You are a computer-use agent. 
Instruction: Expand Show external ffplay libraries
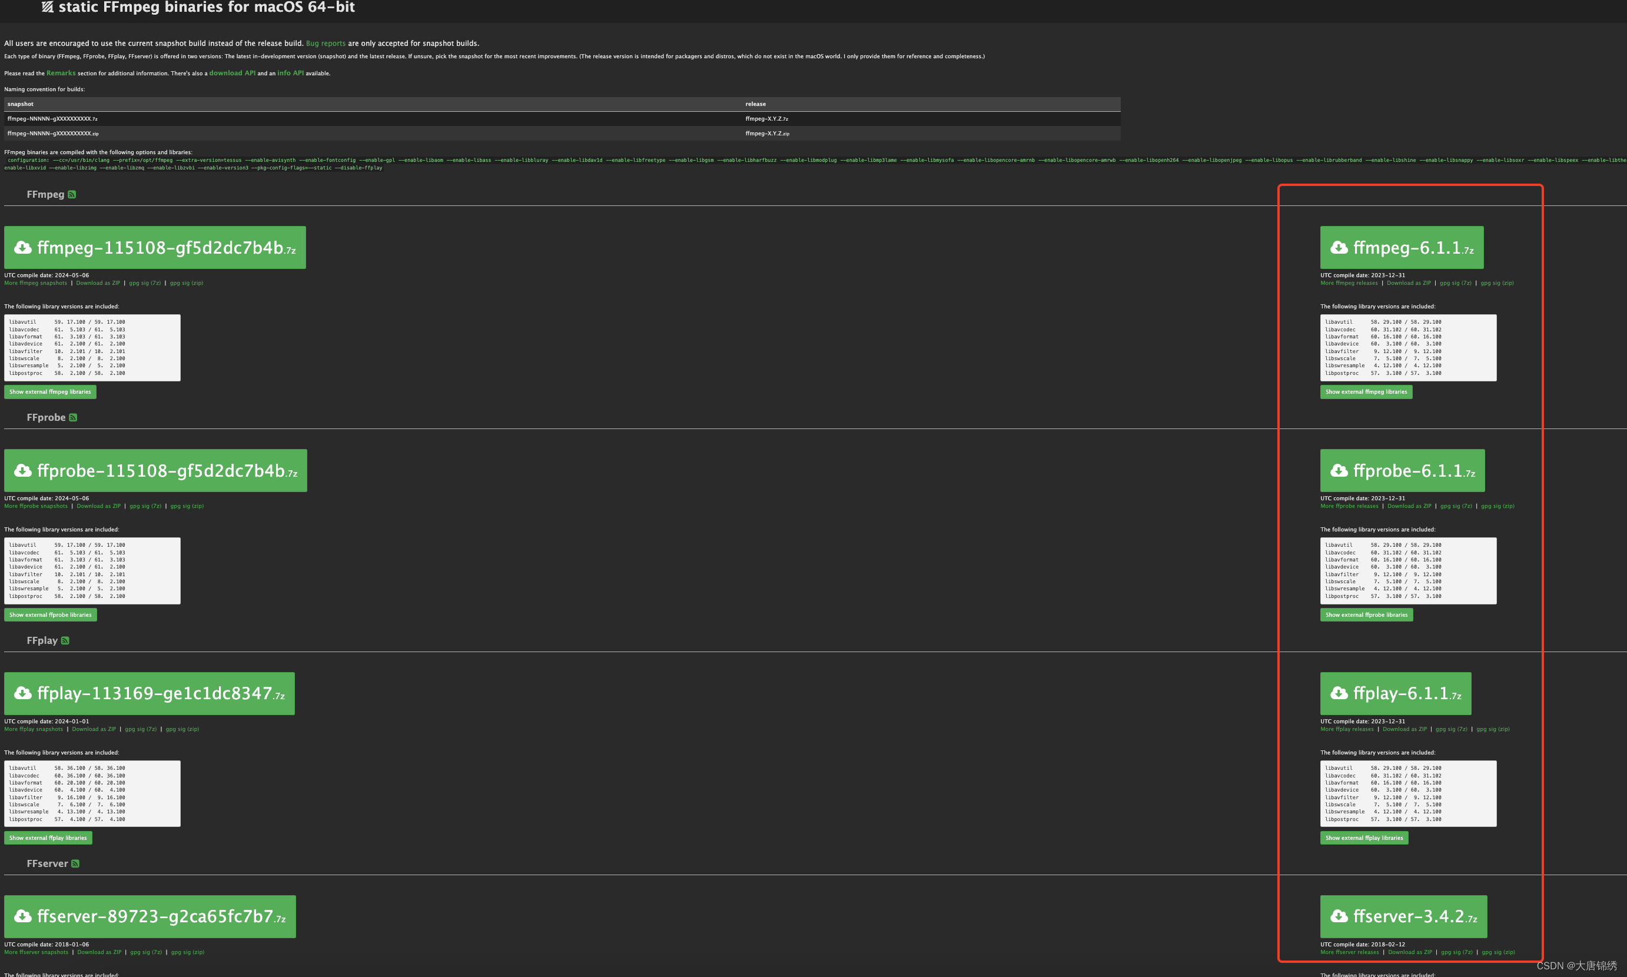48,838
